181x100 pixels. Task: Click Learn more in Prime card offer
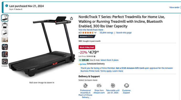118,71
